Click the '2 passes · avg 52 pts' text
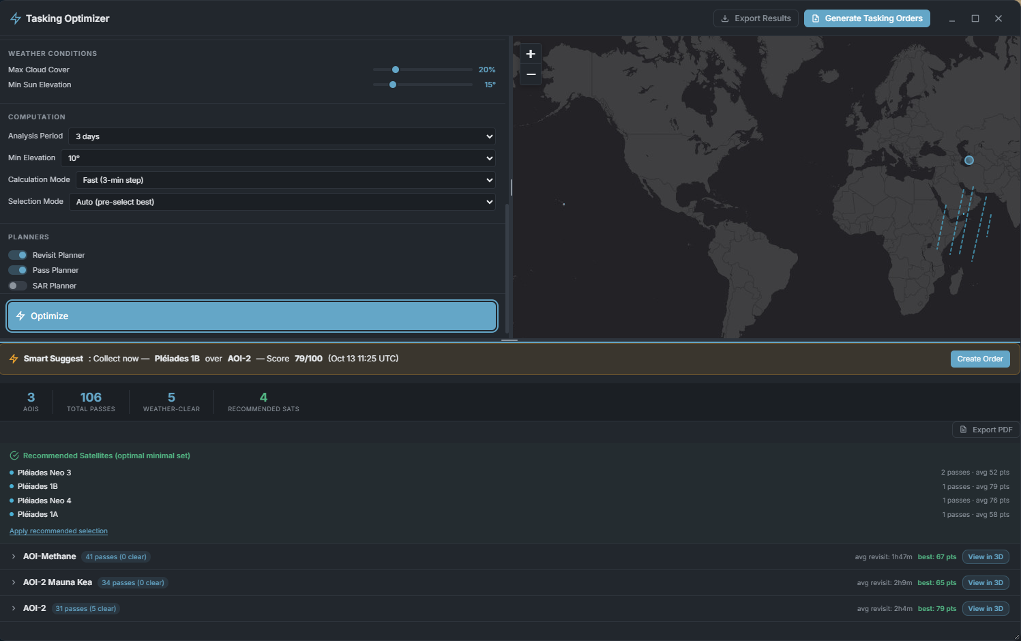 [975, 473]
